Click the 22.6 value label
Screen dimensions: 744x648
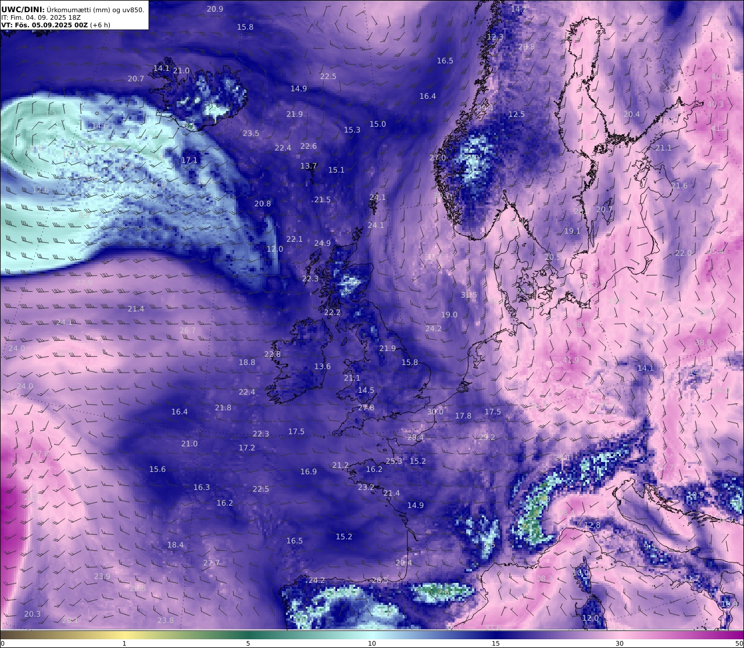point(309,146)
